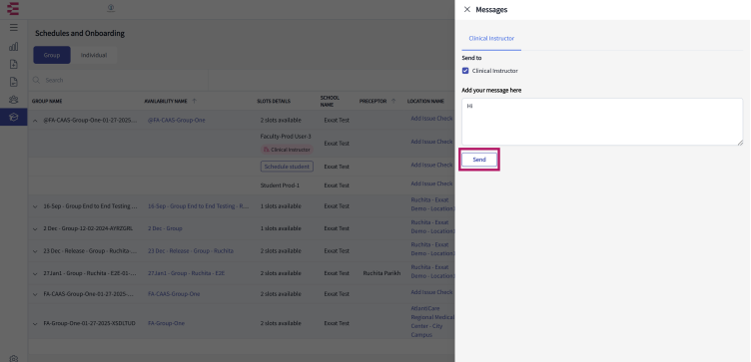
Task: Close the Messages panel with X icon
Action: tap(467, 10)
